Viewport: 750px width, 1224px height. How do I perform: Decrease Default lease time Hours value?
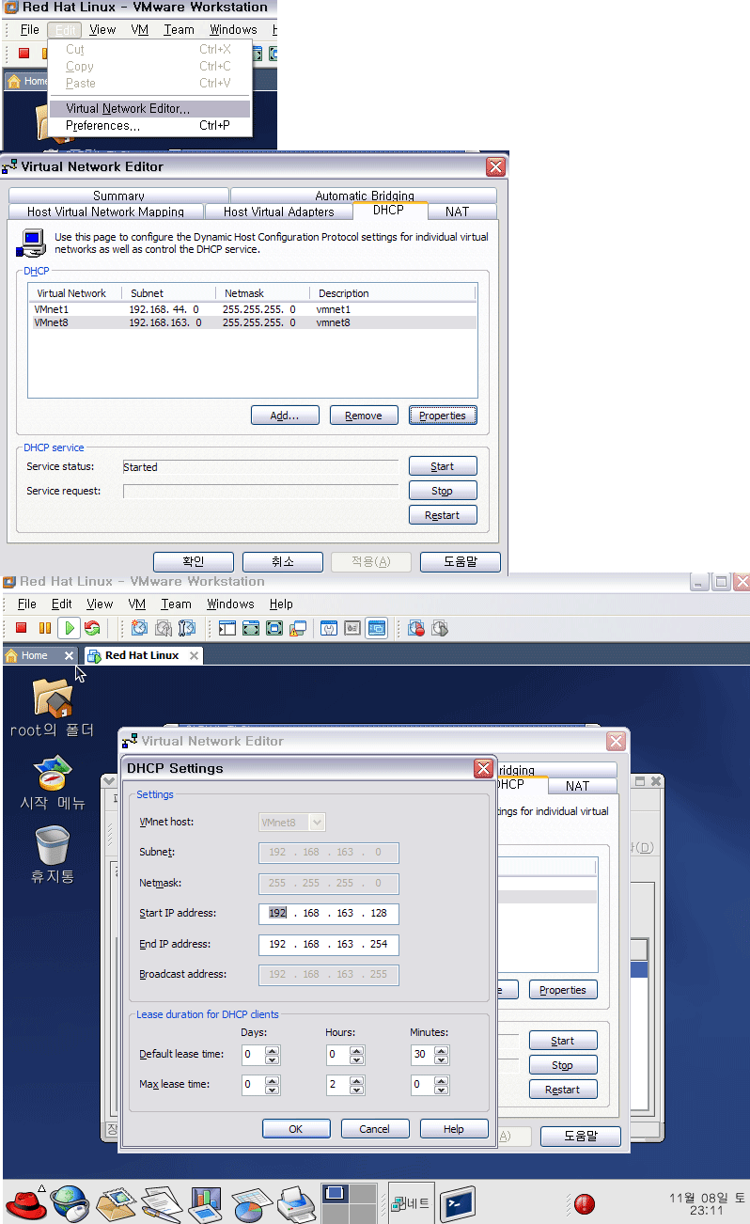357,1059
